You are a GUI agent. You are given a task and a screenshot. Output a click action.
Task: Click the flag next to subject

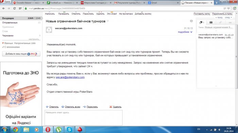(108, 21)
